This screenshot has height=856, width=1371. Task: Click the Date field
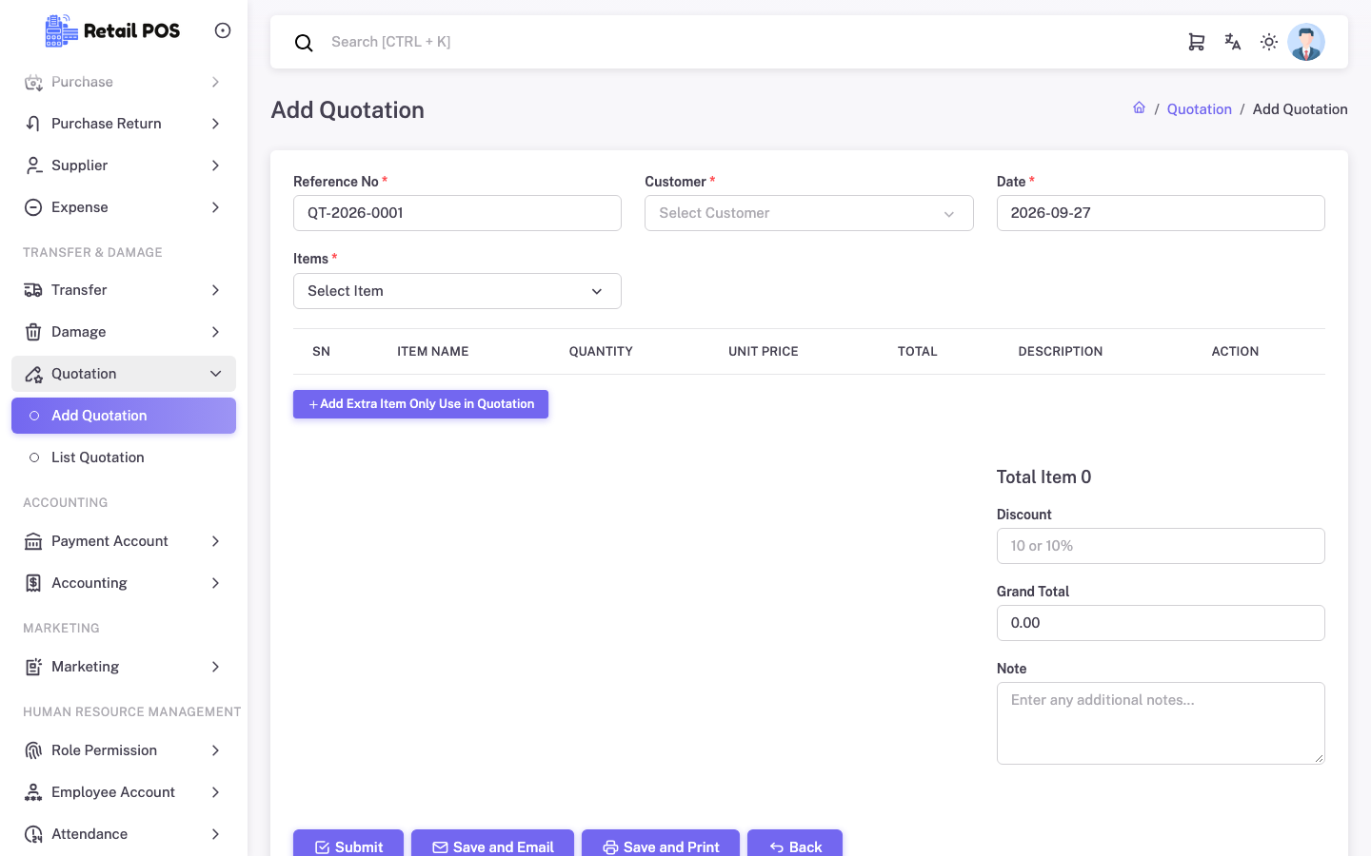(x=1161, y=213)
